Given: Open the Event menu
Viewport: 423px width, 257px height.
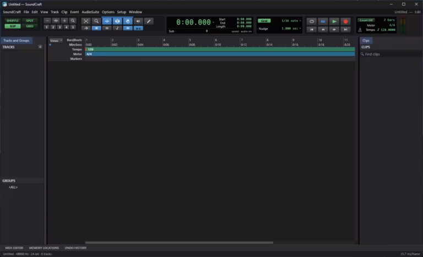Looking at the screenshot, I should (74, 12).
